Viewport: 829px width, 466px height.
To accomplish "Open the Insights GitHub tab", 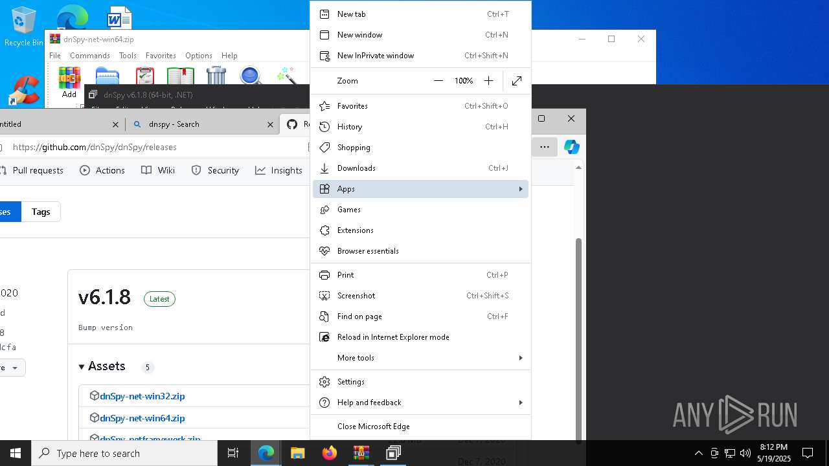I will coord(279,170).
